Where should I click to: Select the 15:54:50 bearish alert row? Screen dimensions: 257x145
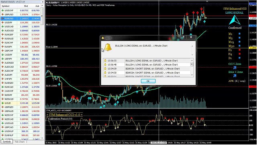[147, 72]
